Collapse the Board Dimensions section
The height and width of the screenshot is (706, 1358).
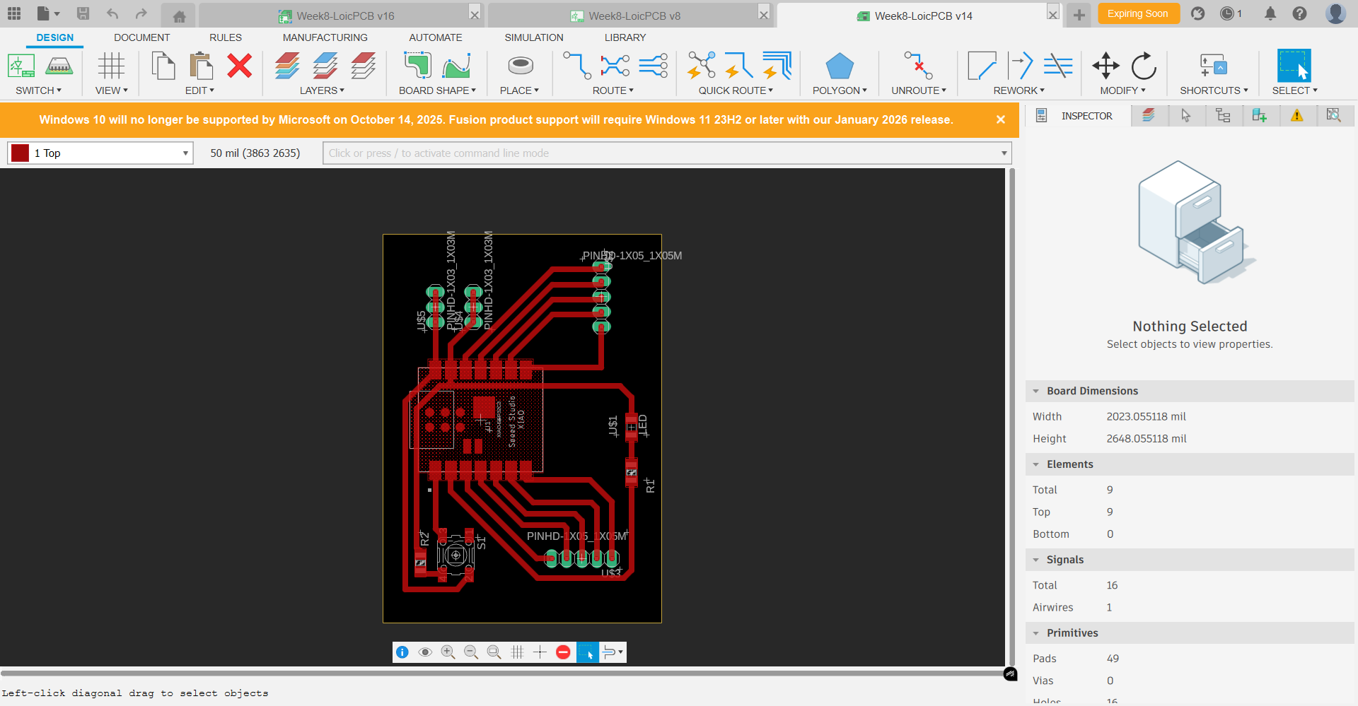click(1036, 392)
